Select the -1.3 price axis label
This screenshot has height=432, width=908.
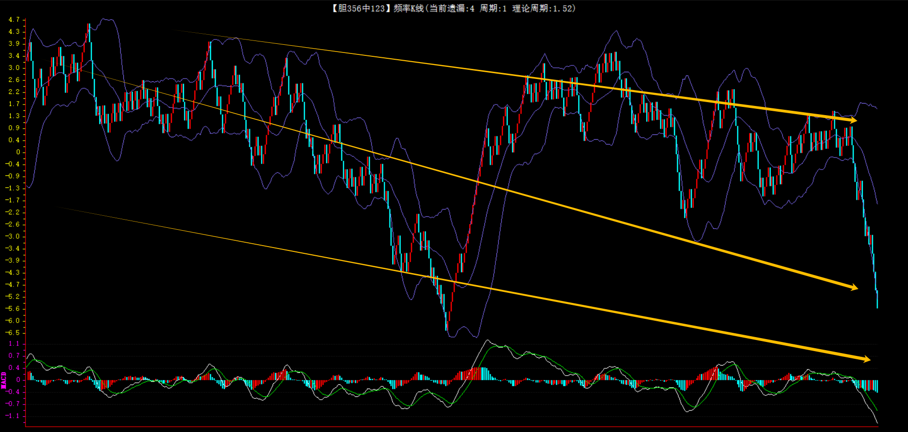[13, 188]
